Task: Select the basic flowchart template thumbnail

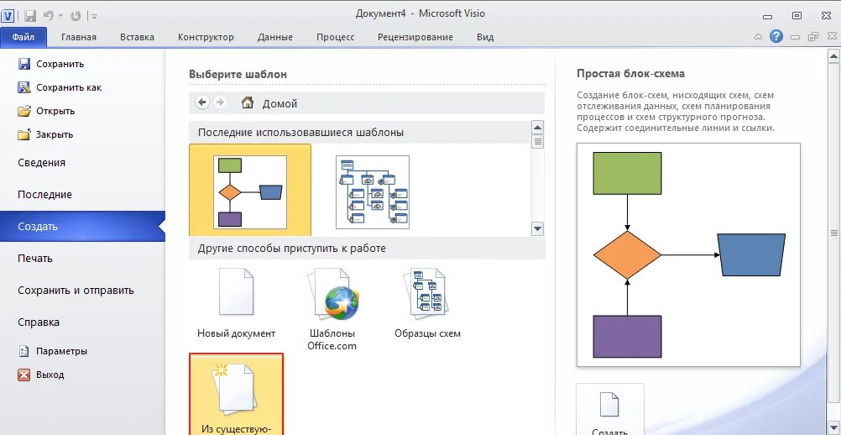Action: pyautogui.click(x=250, y=192)
